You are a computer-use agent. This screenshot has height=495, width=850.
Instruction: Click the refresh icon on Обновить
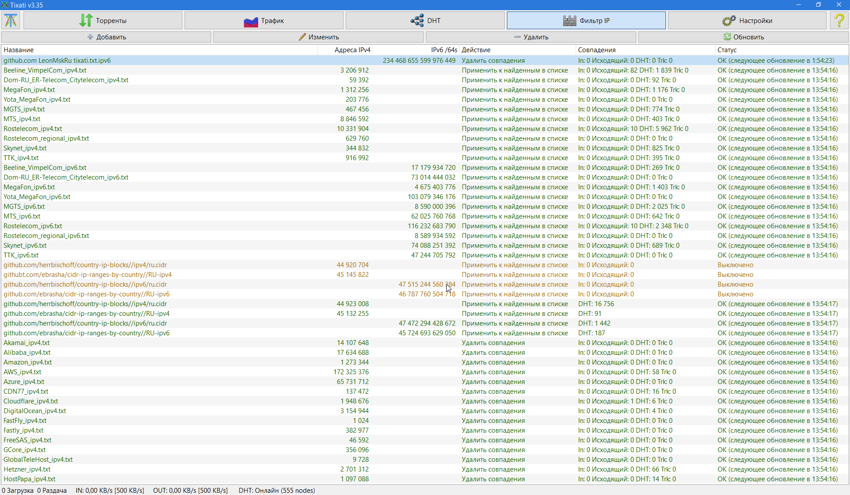[x=727, y=37]
